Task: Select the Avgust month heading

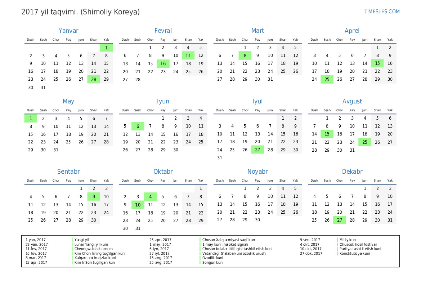Action: [x=352, y=101]
